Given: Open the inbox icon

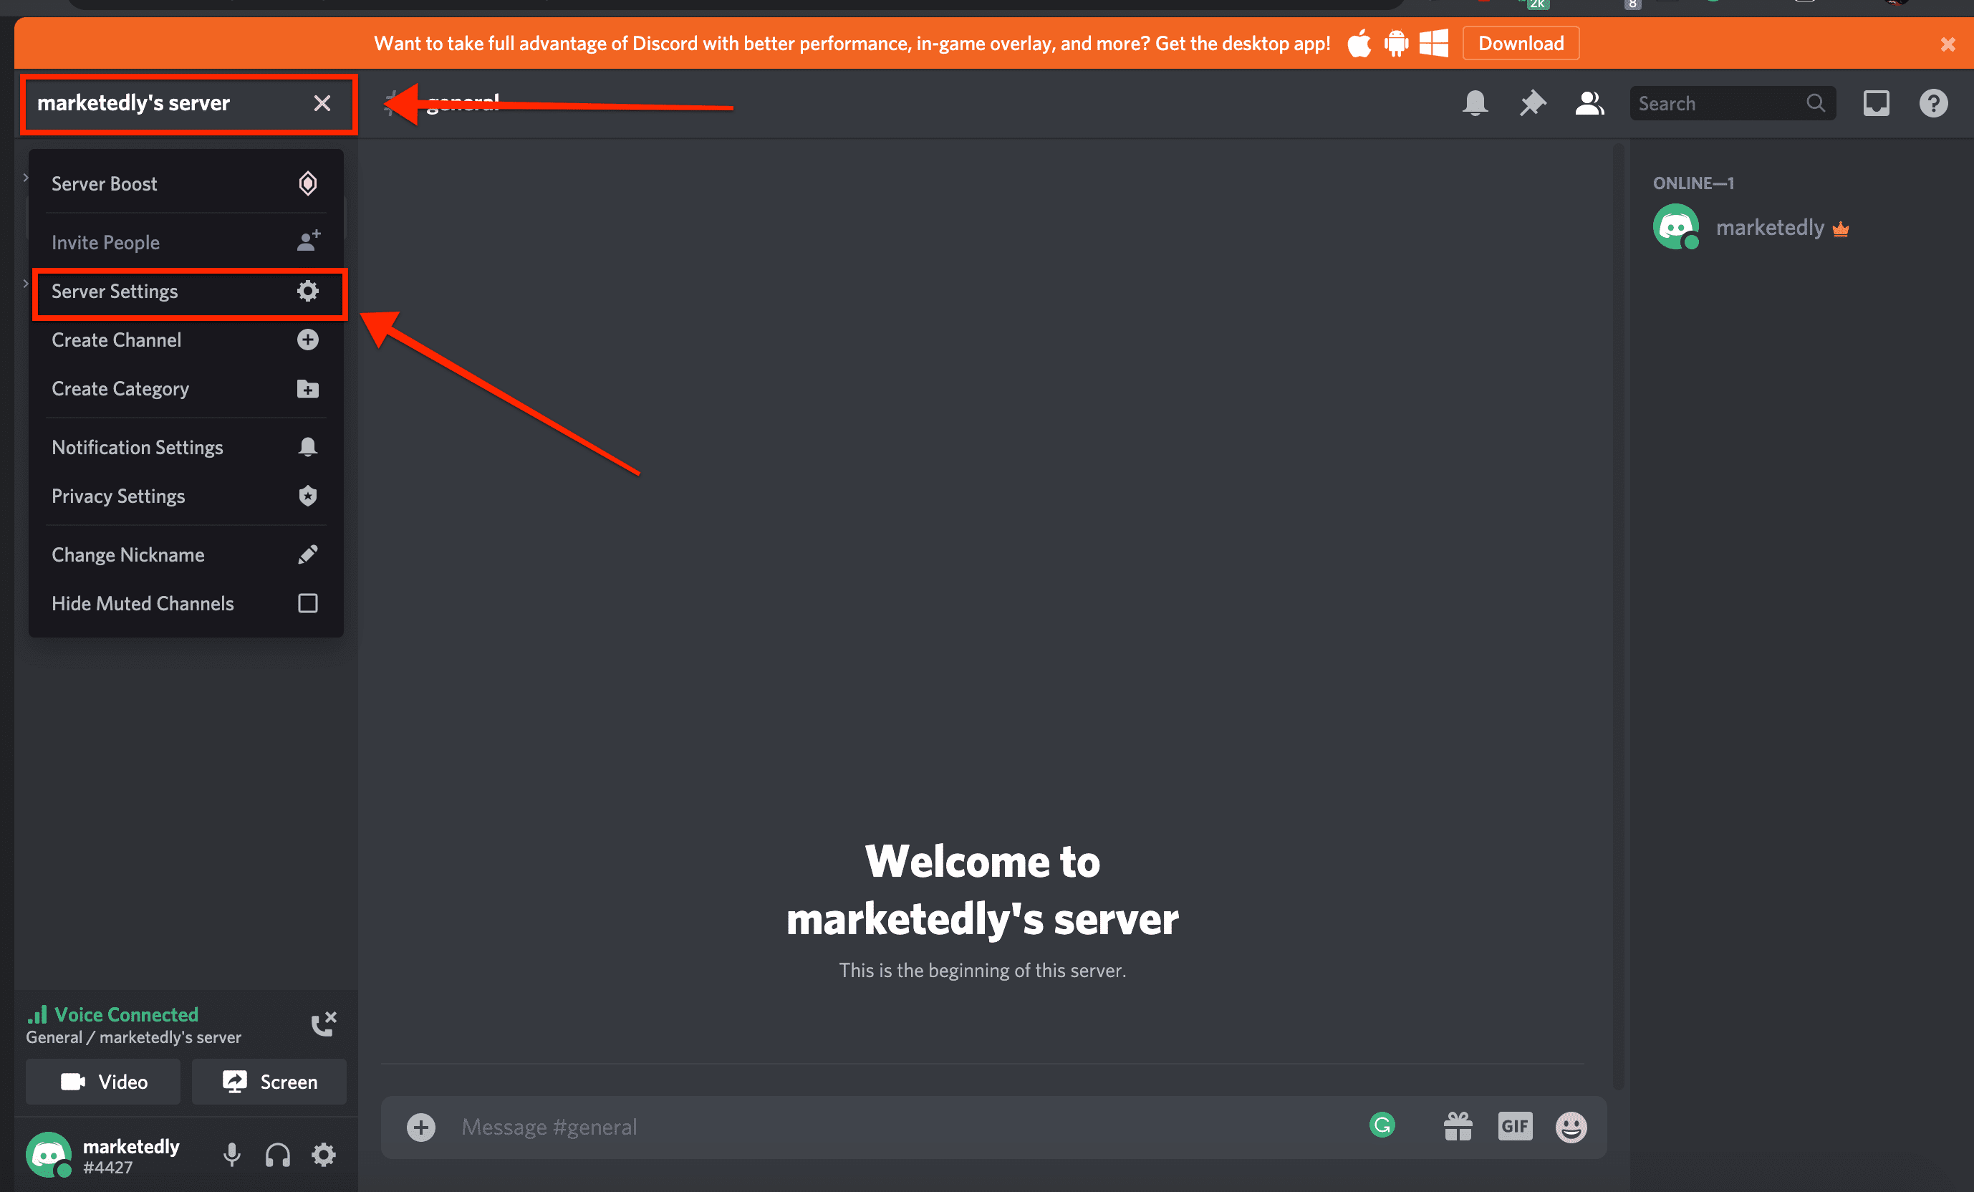Looking at the screenshot, I should (x=1875, y=103).
